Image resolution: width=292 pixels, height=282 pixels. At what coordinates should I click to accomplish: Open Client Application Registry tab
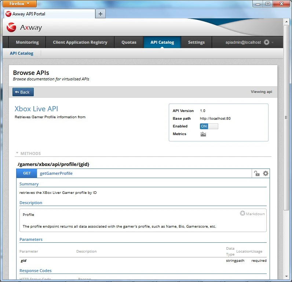click(x=80, y=42)
